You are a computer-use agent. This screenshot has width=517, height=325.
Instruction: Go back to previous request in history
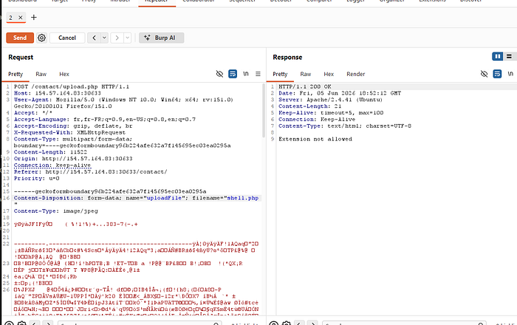point(94,38)
